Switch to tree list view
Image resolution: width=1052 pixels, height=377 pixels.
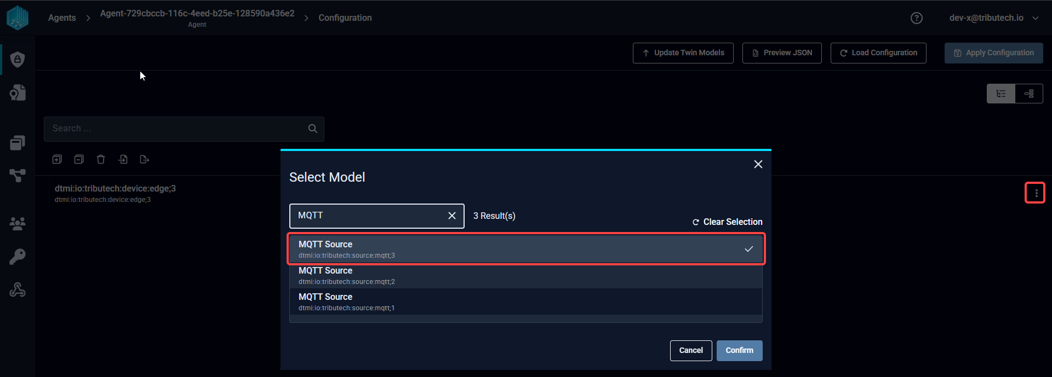click(x=1001, y=94)
